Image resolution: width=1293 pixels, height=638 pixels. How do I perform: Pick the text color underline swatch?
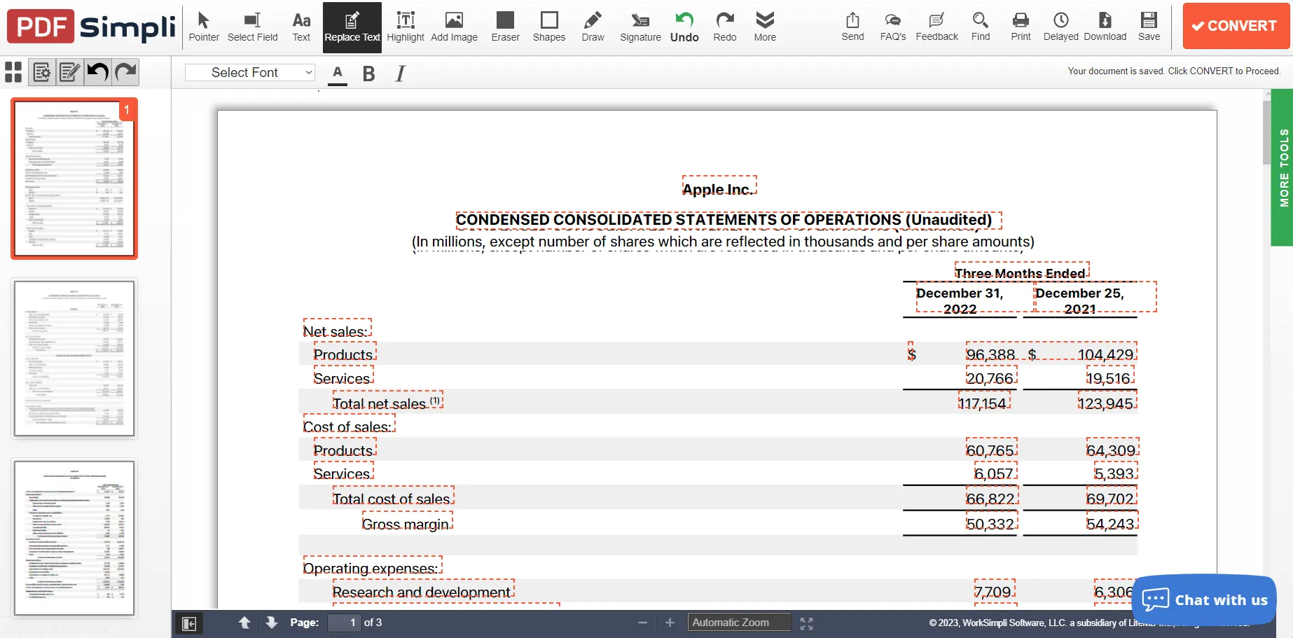[x=338, y=74]
